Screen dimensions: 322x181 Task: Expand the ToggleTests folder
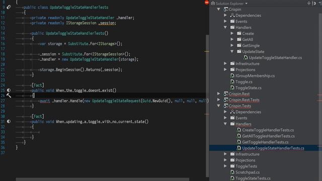225,166
